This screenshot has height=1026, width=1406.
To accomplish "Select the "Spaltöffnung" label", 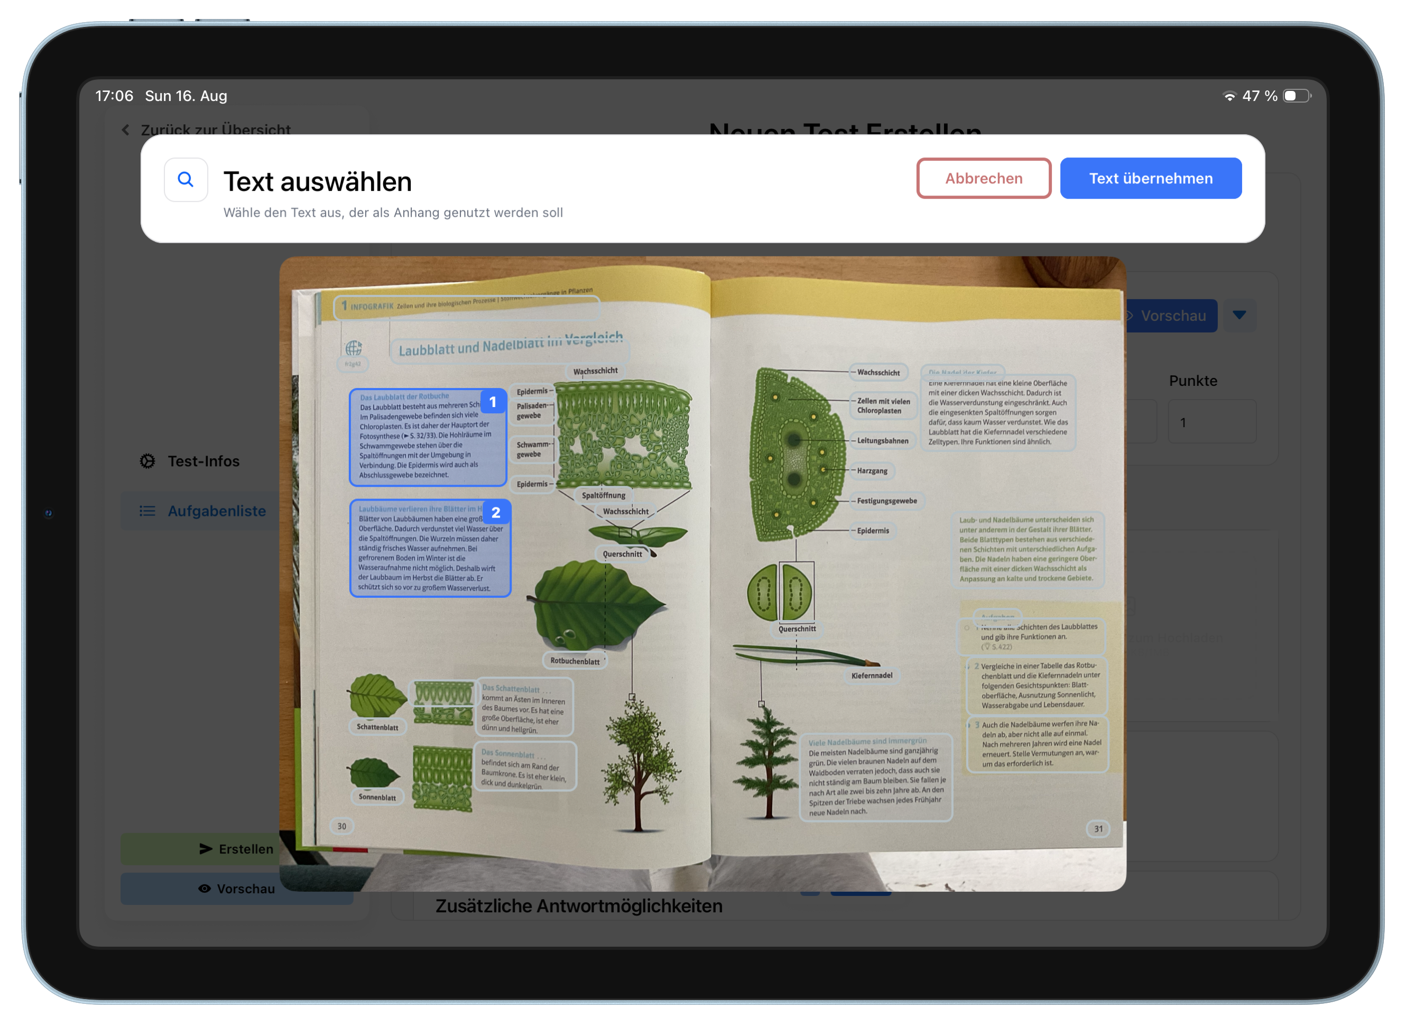I will click(603, 495).
